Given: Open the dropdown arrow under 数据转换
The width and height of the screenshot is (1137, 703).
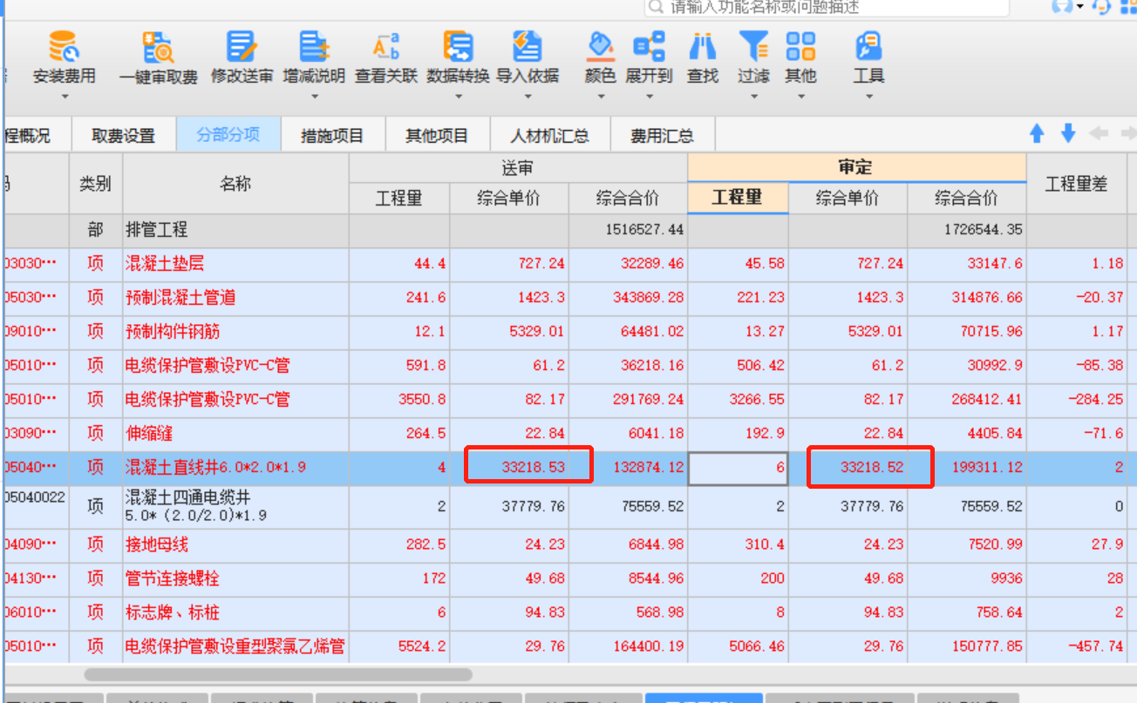Looking at the screenshot, I should 458,97.
